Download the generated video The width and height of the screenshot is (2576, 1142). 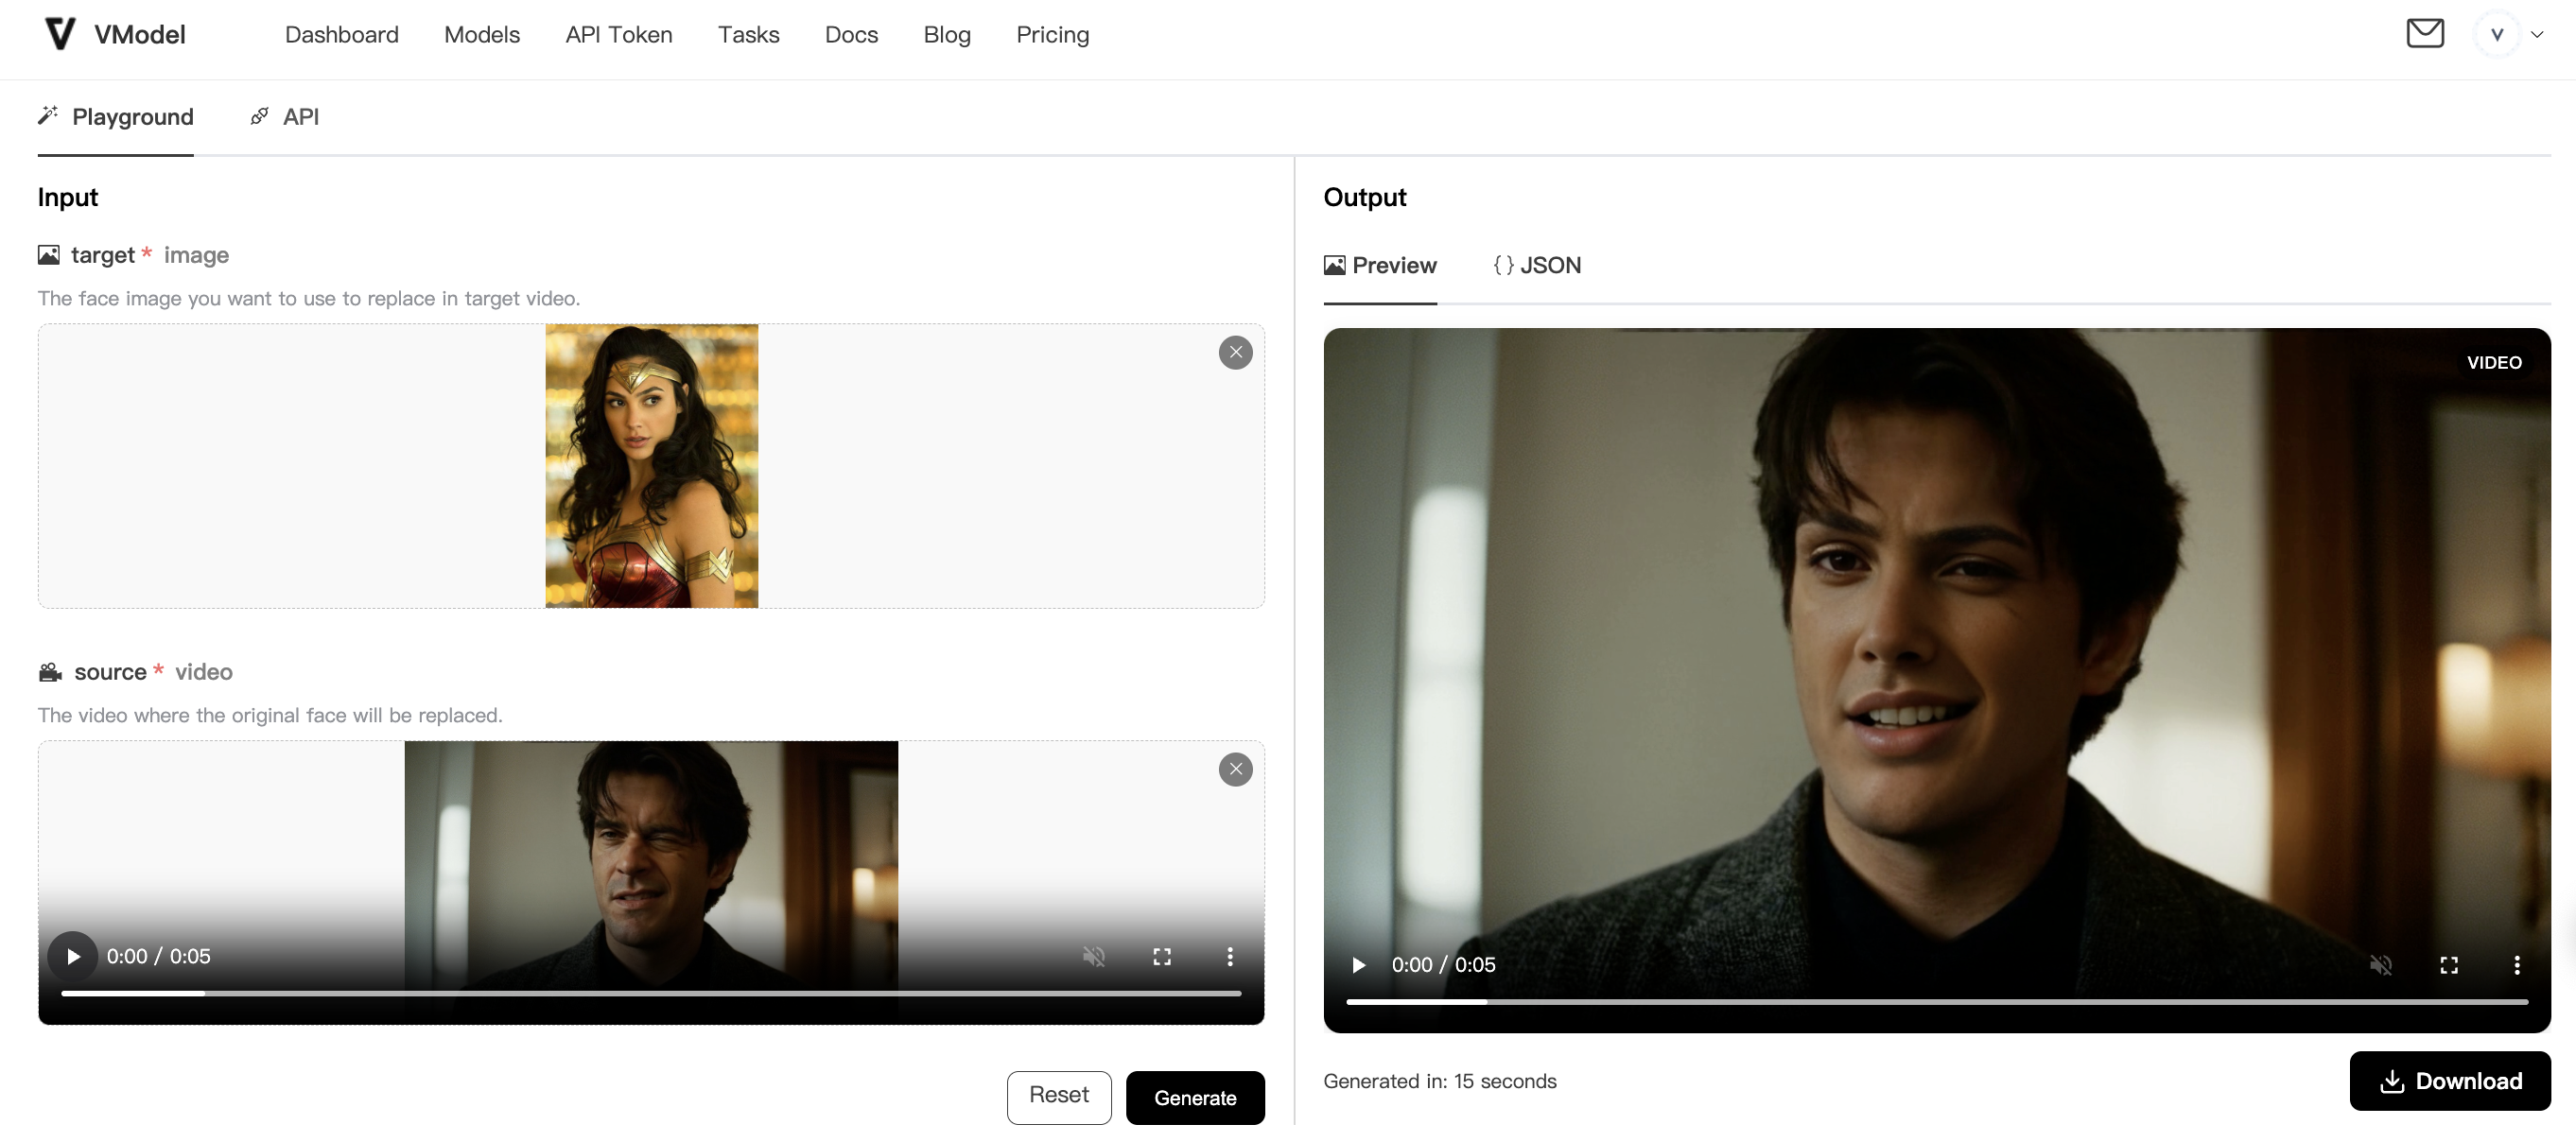[x=2449, y=1081]
